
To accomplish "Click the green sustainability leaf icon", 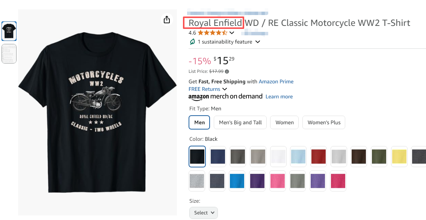I will [x=192, y=42].
